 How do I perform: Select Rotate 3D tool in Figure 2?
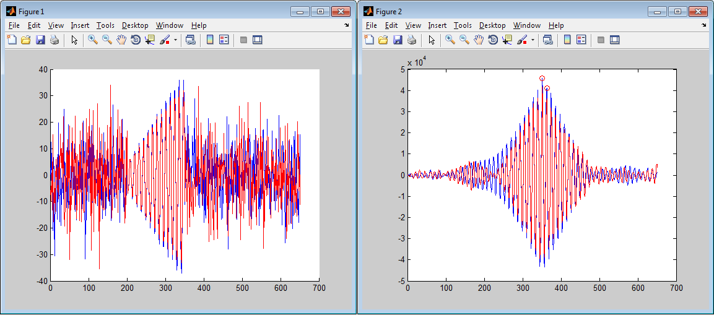[493, 40]
